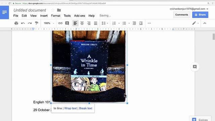Click the browser address bar URL

(x=64, y=3)
